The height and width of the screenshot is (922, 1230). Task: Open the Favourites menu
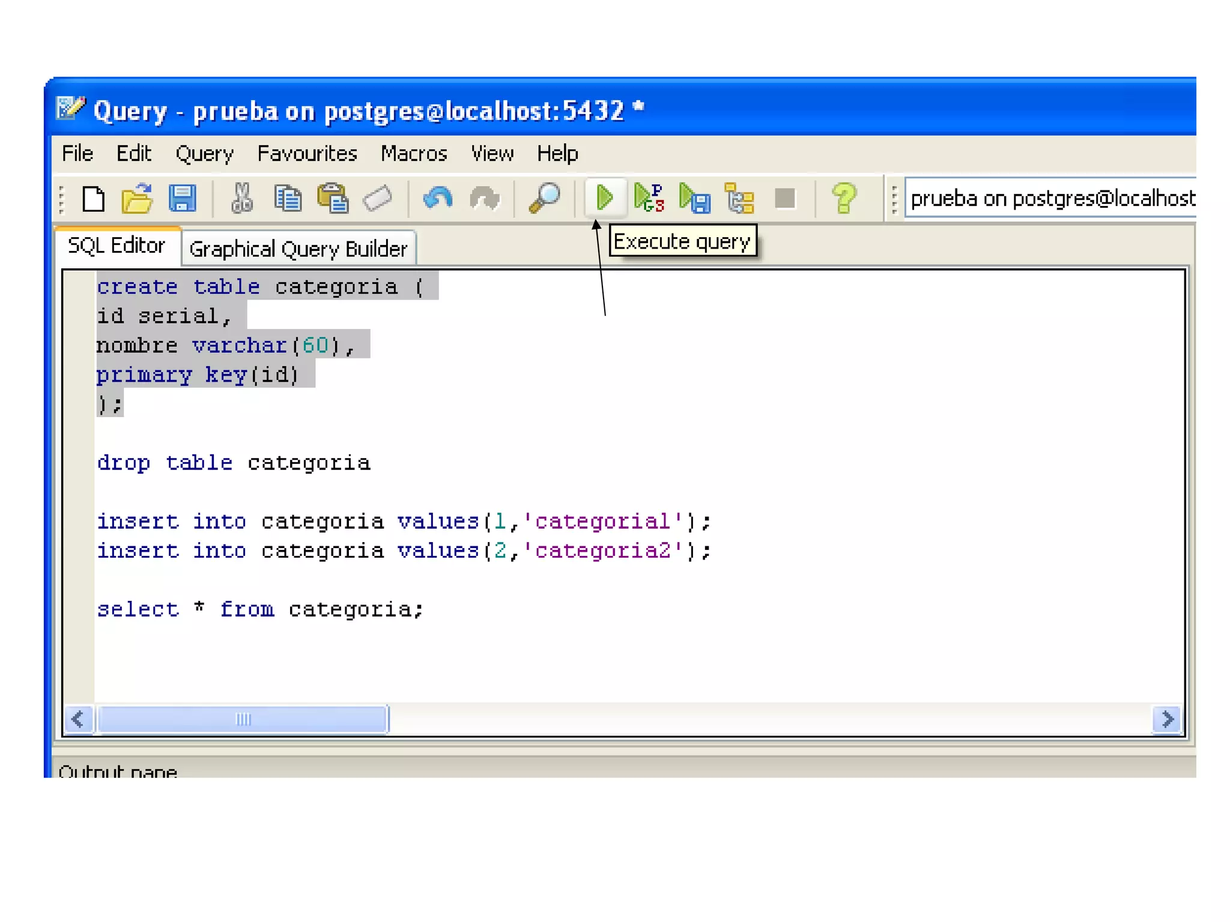pyautogui.click(x=307, y=154)
